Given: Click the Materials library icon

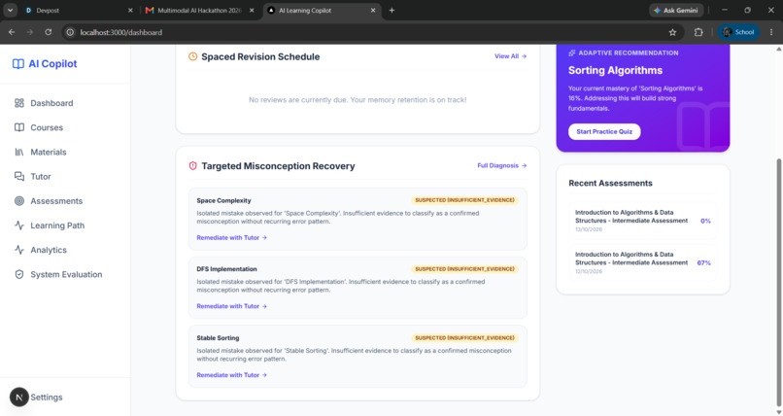Looking at the screenshot, I should point(19,152).
